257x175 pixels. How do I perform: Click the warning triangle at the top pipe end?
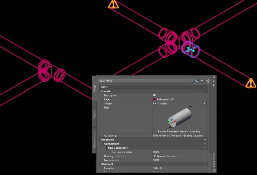(113, 4)
